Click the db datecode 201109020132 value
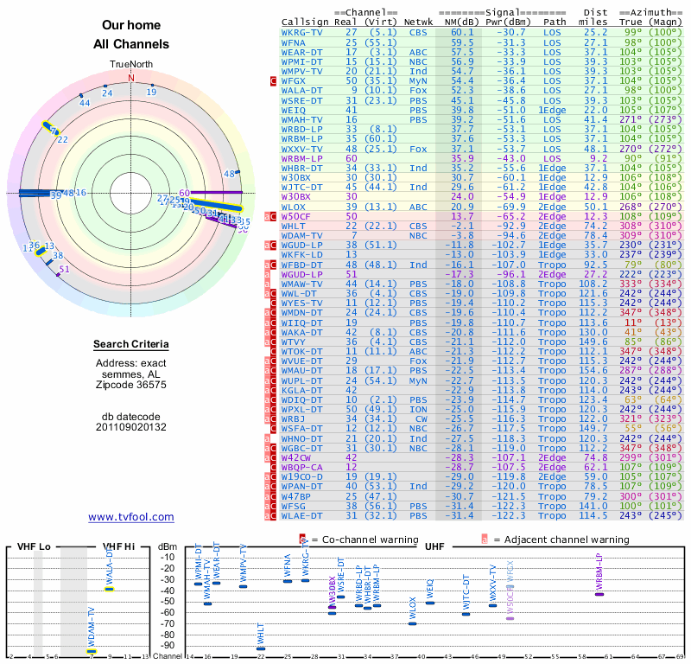Screen dimensions: 691x664 pyautogui.click(x=131, y=427)
